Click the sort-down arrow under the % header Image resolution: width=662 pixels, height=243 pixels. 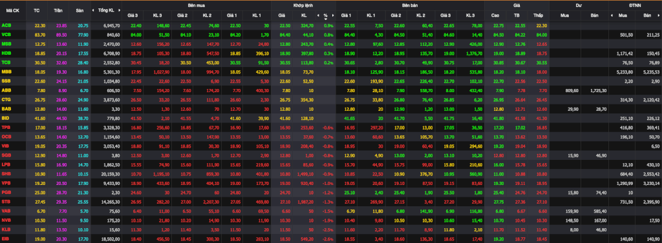(326, 19)
